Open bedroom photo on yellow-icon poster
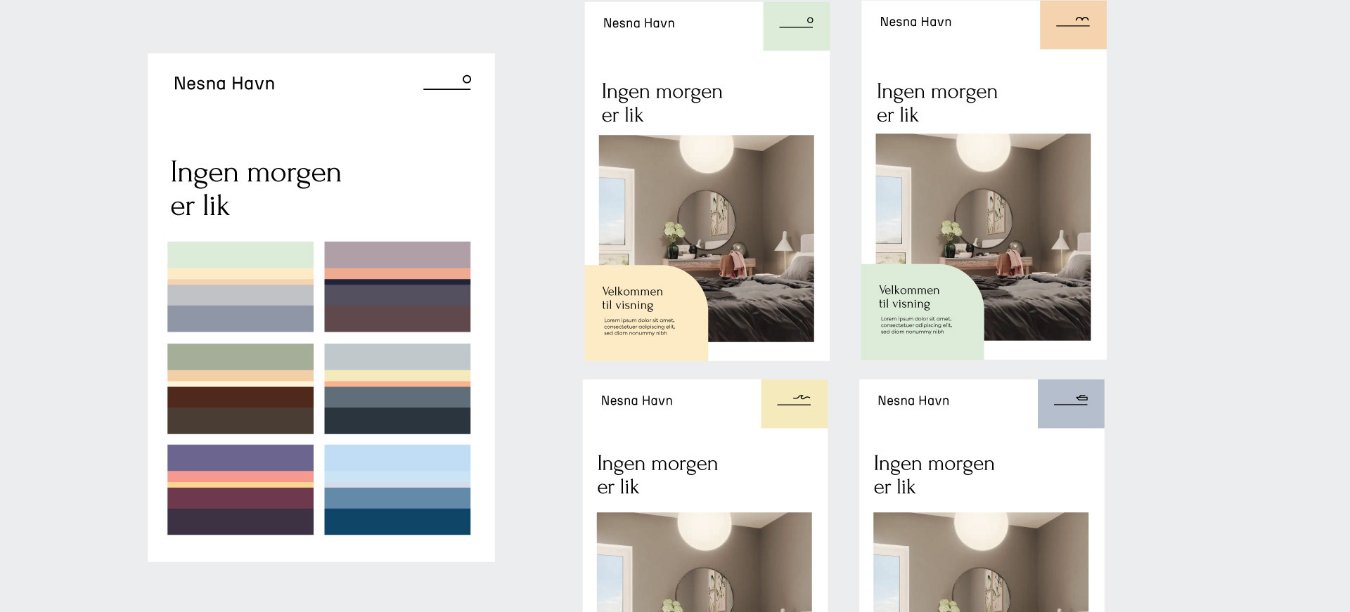 point(705,562)
